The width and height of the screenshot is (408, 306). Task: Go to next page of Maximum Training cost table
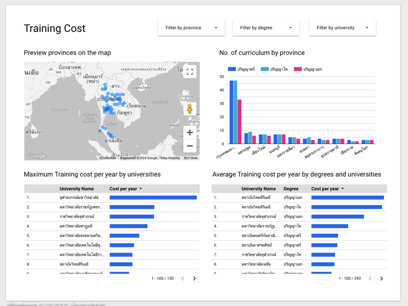[194, 279]
